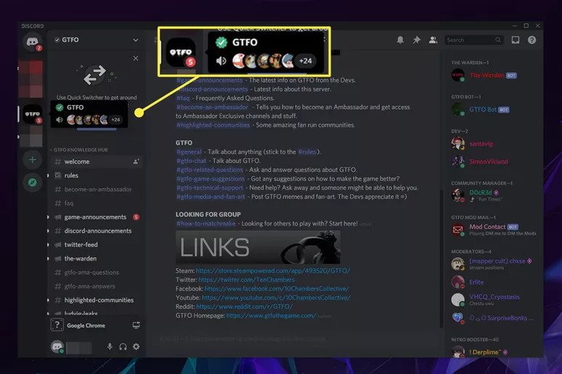Click the unknown game question mark icon
The image size is (562, 374).
pos(57,325)
